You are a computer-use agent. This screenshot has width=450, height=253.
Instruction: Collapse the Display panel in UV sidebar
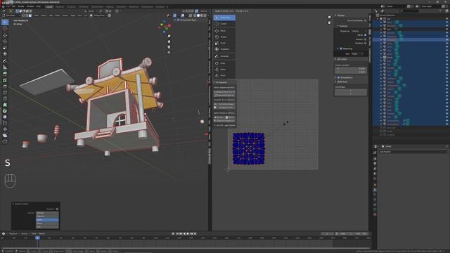click(x=335, y=15)
